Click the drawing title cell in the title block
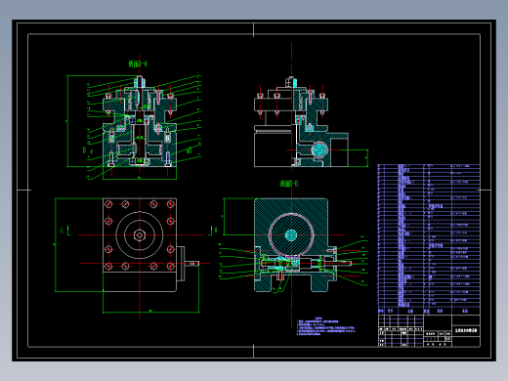This screenshot has height=381, width=508. pos(466,330)
